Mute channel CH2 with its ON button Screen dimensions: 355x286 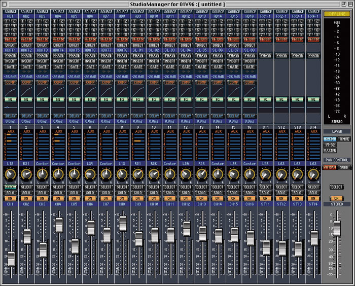[26, 198]
